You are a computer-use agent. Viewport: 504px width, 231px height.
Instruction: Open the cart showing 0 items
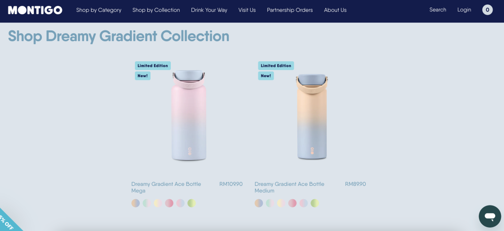click(x=487, y=10)
